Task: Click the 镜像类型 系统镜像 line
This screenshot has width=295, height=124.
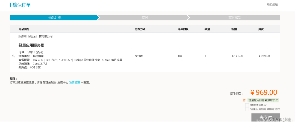Action: (31, 56)
